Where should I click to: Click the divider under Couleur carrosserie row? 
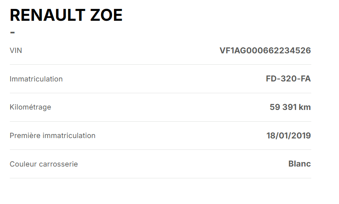pos(160,178)
